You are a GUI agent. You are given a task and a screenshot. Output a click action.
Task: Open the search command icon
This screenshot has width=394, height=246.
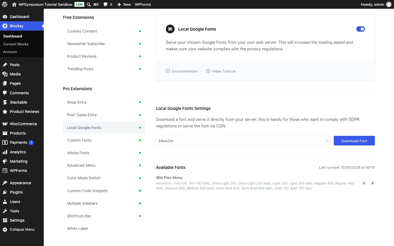[x=89, y=4]
